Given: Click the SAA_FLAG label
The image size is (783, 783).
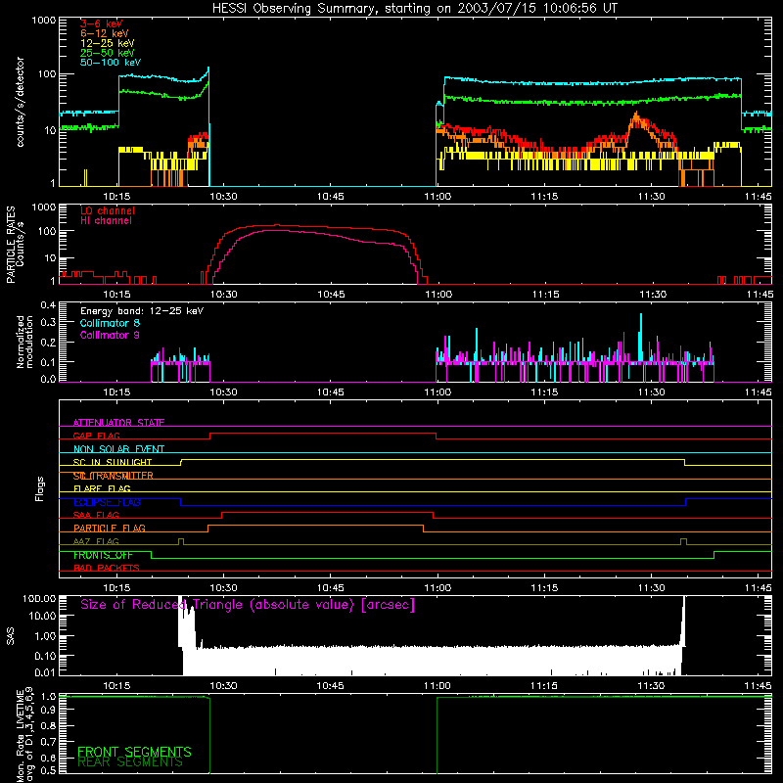Looking at the screenshot, I should pyautogui.click(x=96, y=515).
